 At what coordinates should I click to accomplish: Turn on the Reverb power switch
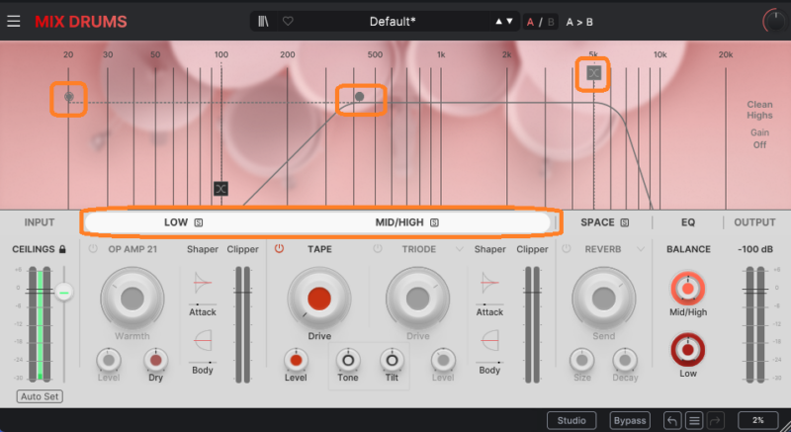coord(567,249)
